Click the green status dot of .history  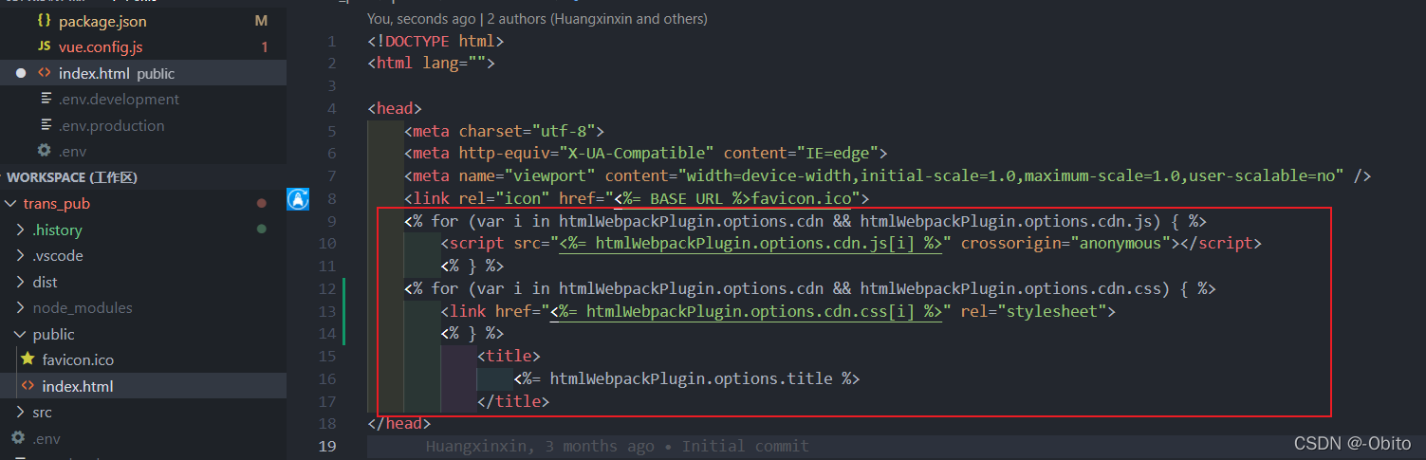point(261,230)
